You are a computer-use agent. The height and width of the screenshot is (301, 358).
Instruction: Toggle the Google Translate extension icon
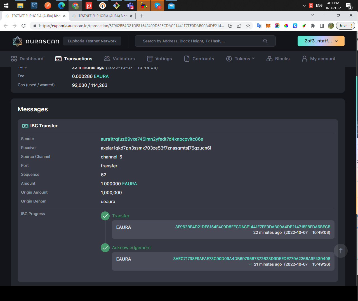coord(259,25)
